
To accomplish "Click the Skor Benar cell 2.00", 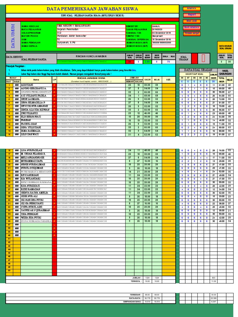I will click(147, 62).
